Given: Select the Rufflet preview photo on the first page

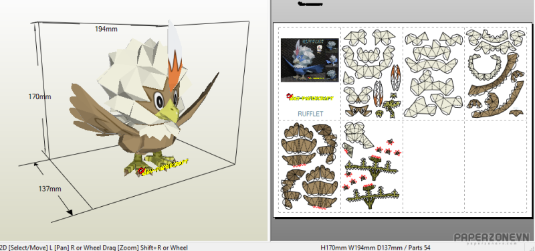Looking at the screenshot, I should click(x=310, y=60).
